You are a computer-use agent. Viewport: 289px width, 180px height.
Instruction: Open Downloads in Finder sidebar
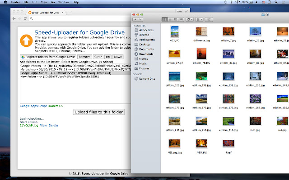click(146, 54)
